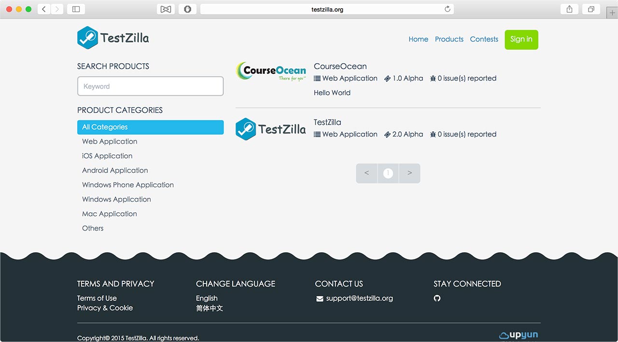This screenshot has width=618, height=342.
Task: Open Products in navigation
Action: point(449,39)
